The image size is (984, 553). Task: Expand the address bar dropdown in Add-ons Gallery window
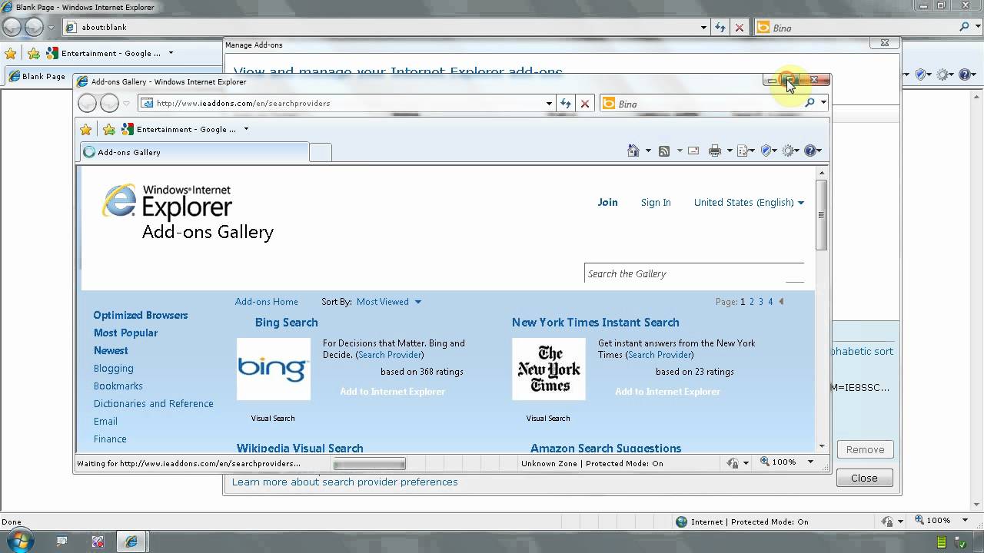pos(549,104)
